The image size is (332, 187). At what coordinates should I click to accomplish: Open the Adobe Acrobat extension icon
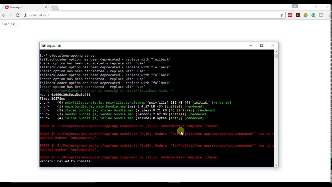tap(298, 15)
